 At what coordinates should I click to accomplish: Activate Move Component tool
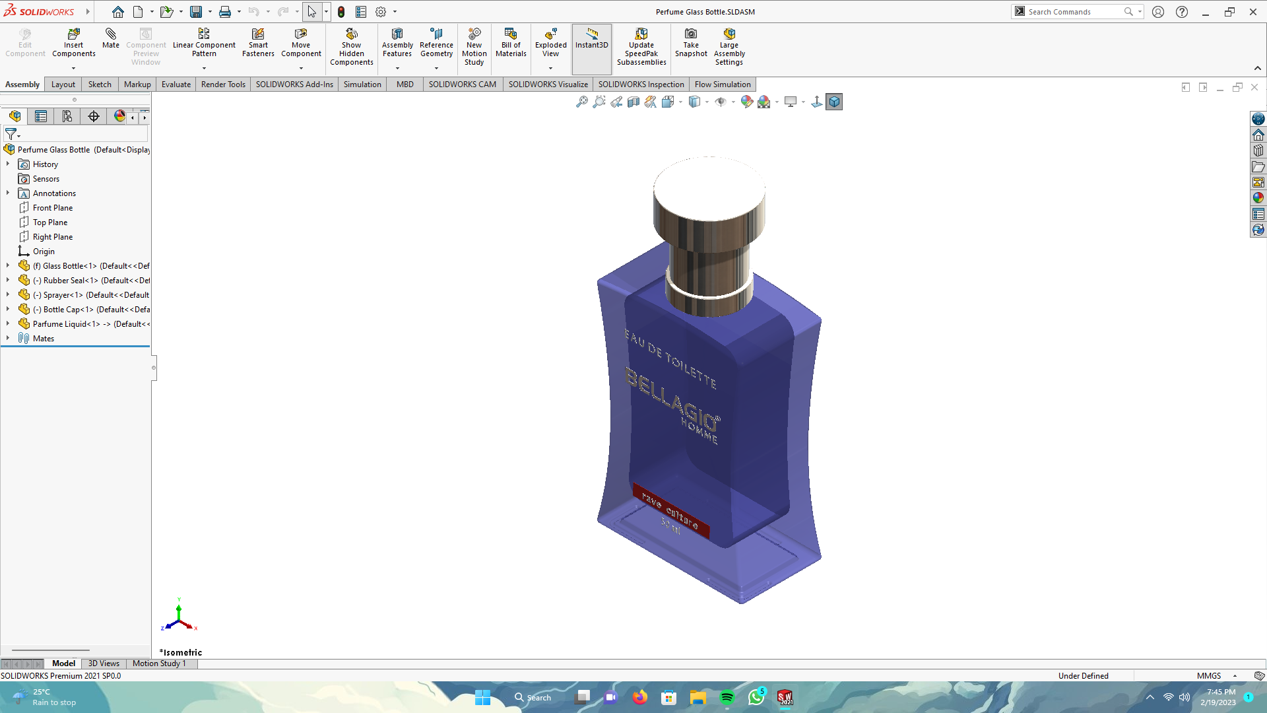301,43
